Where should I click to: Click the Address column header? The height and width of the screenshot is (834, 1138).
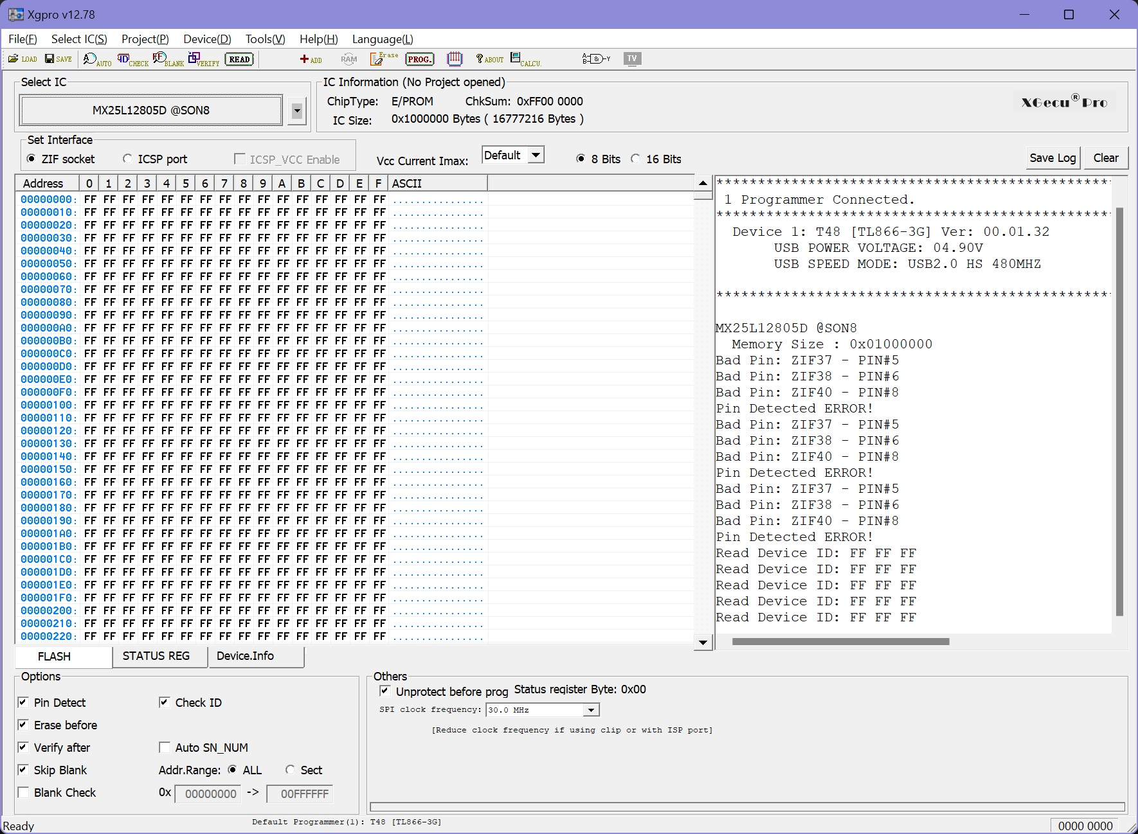tap(48, 183)
